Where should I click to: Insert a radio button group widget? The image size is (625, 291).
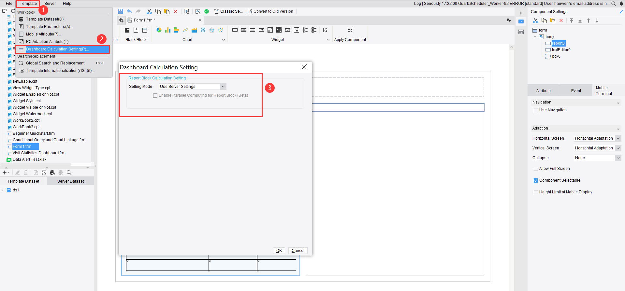pos(305,30)
